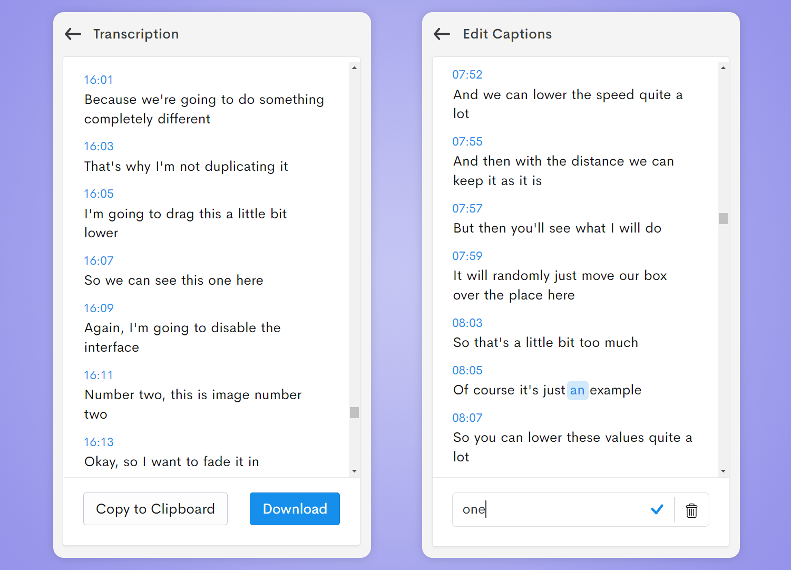Jump to the 08:07 timestamp

coord(467,418)
